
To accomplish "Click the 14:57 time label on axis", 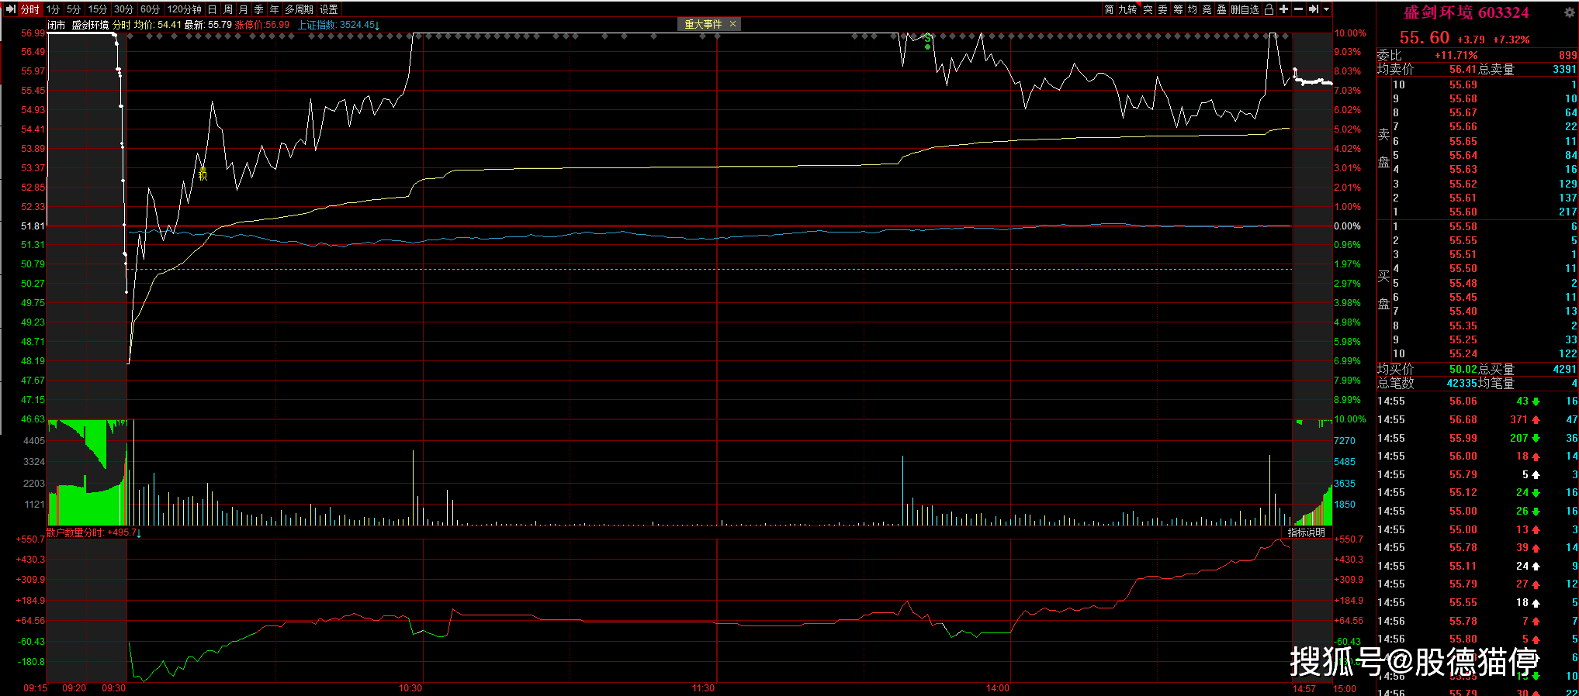I will pos(1304,688).
